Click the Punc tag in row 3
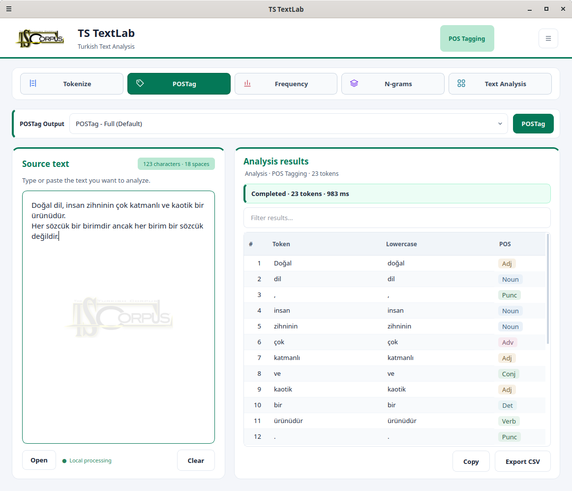The image size is (572, 491). pos(509,295)
